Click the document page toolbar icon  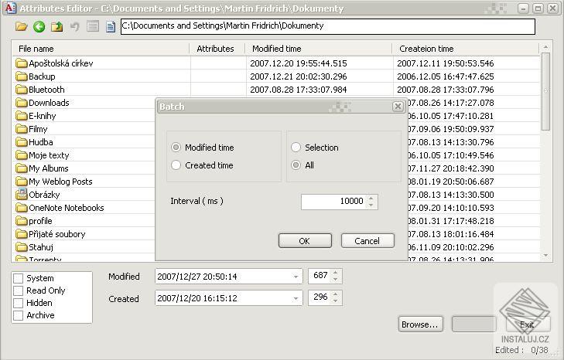[x=111, y=26]
